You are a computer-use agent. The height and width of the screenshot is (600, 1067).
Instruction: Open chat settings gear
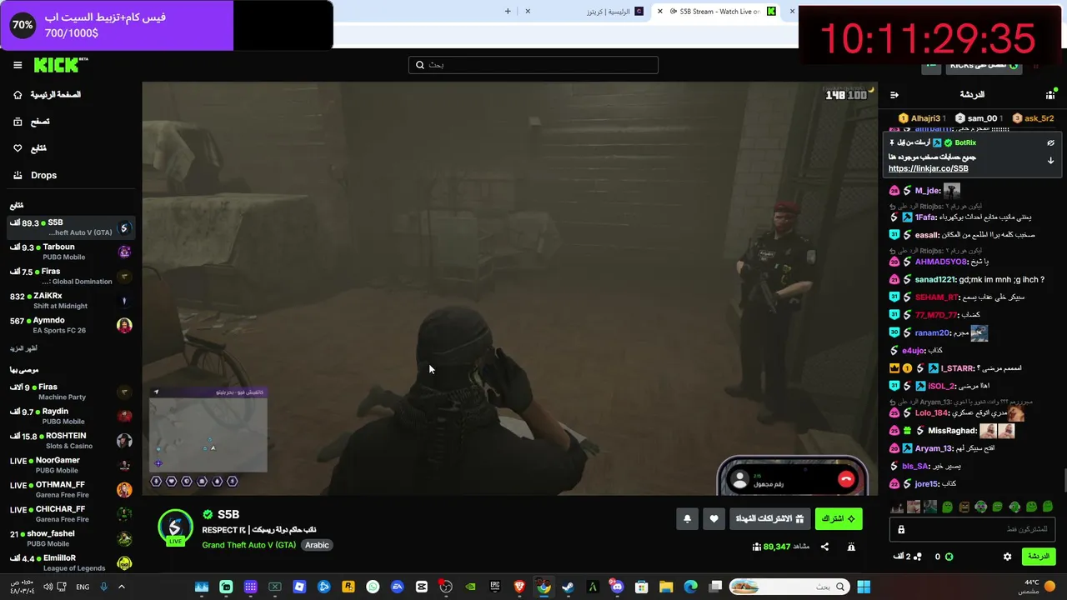click(x=1007, y=557)
